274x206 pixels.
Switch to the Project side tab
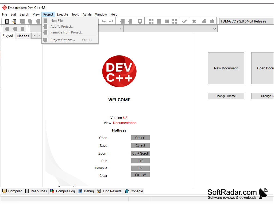8,36
